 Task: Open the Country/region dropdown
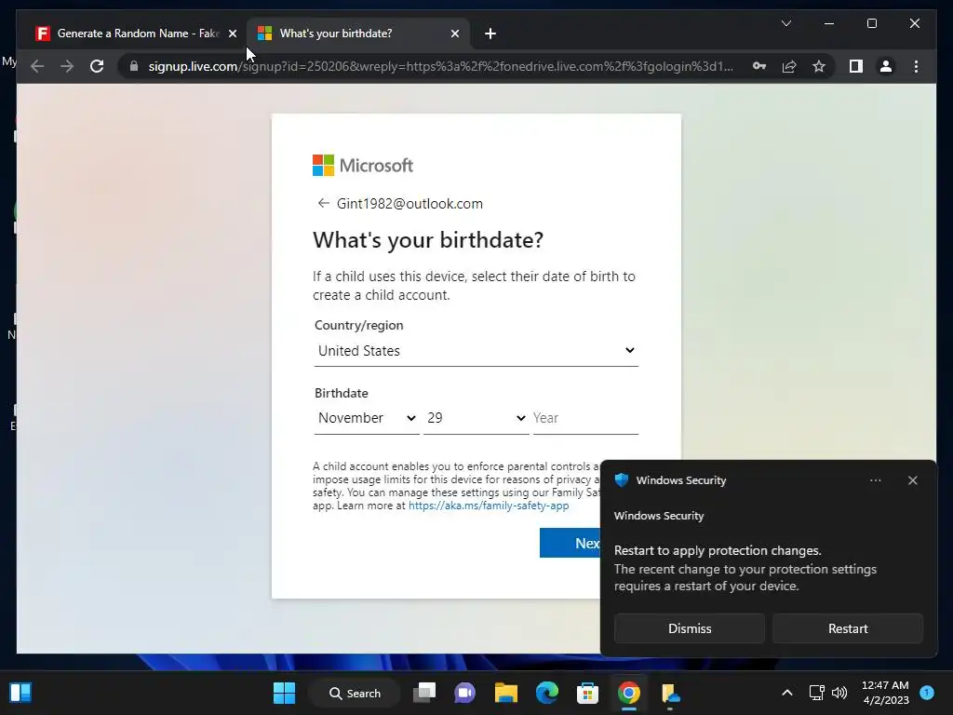coord(476,351)
